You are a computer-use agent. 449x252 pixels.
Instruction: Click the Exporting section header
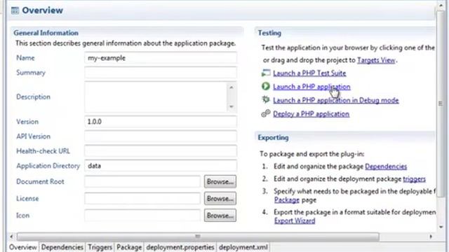273,137
